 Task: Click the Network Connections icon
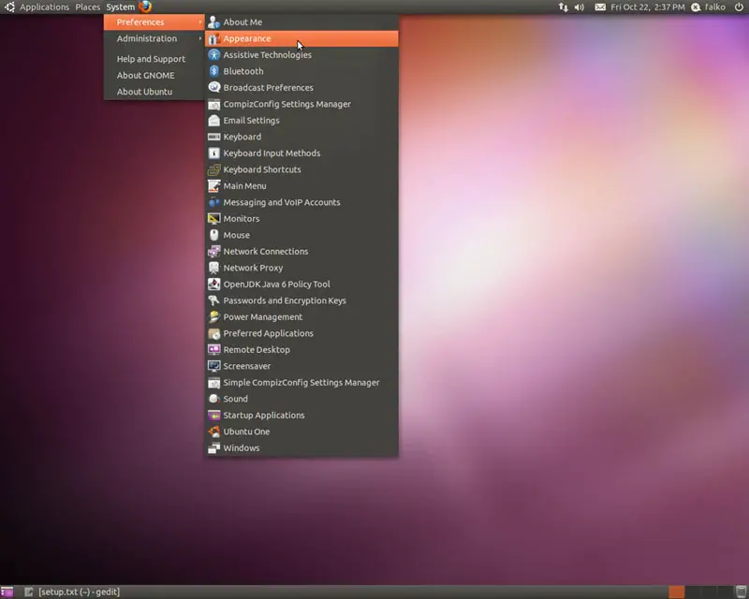pos(214,251)
